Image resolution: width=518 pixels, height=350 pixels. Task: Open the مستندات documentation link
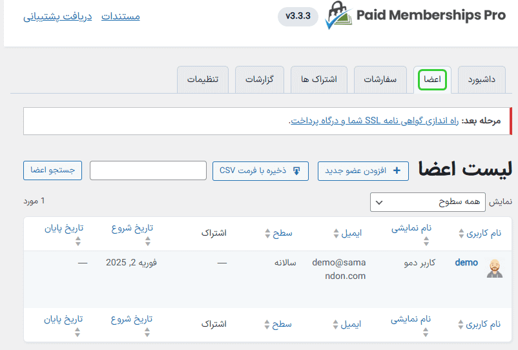pyautogui.click(x=121, y=16)
